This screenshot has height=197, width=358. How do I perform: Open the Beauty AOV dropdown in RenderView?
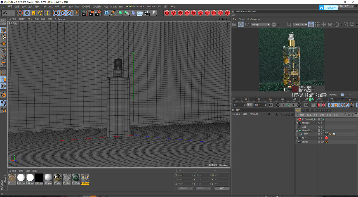pos(260,24)
